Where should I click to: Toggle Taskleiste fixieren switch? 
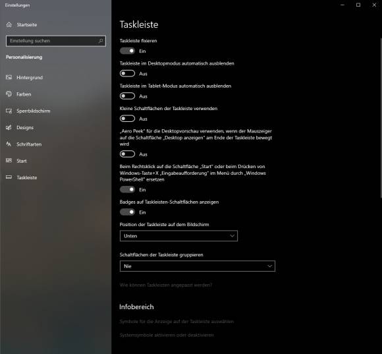point(127,51)
